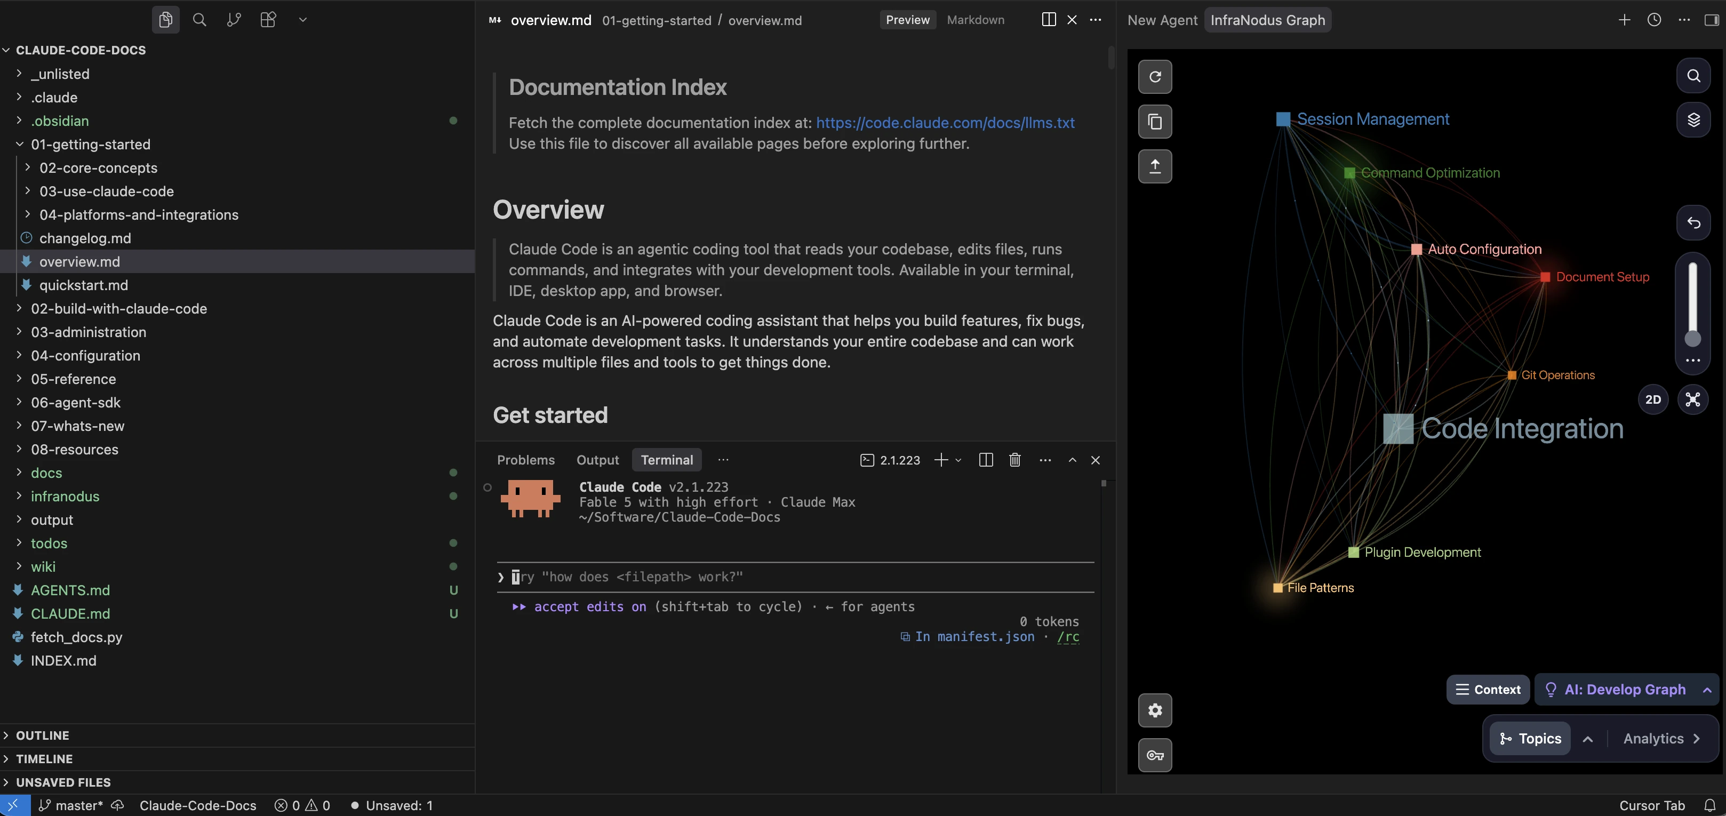Screen dimensions: 1726x816
Task: Open notifications bell in status bar
Action: [x=1710, y=805]
